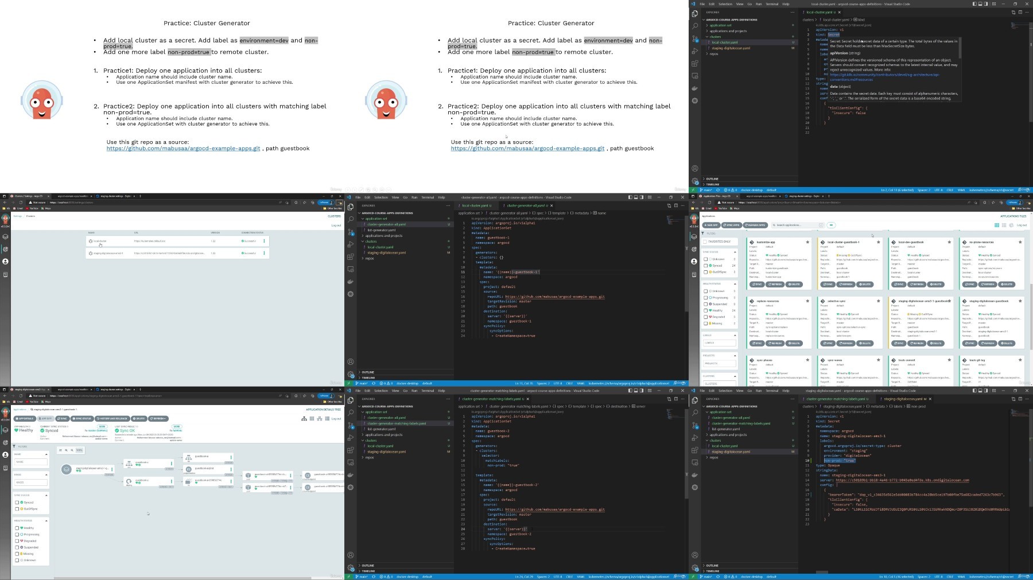Star the kustomize-app card as favorite
This screenshot has width=1033, height=580.
pyautogui.click(x=808, y=242)
